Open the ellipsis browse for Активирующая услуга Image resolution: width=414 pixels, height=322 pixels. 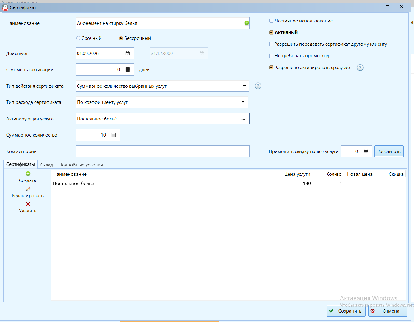click(x=243, y=119)
